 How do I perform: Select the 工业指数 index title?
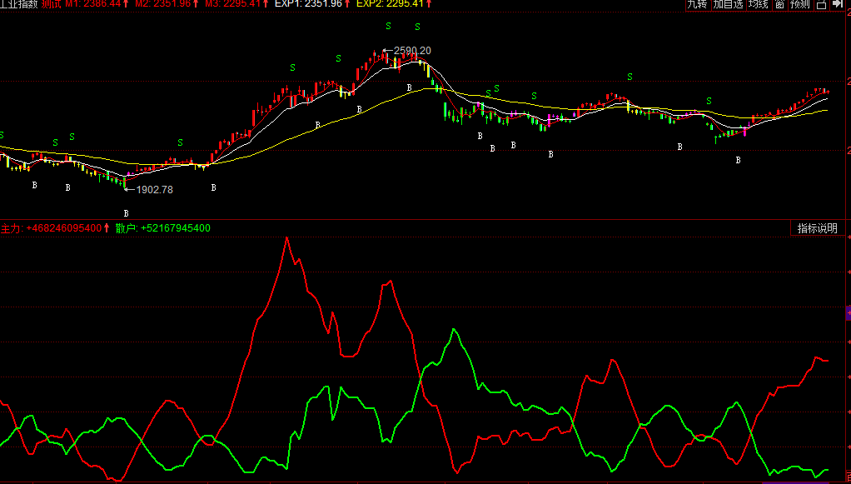click(18, 4)
